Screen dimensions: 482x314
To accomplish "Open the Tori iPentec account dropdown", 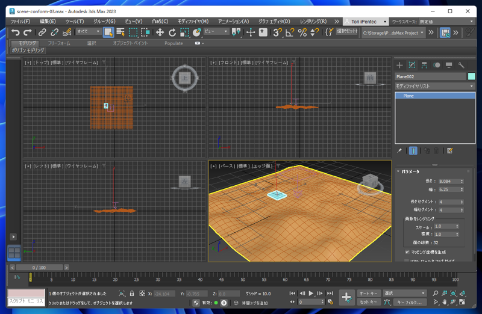I will (x=366, y=22).
